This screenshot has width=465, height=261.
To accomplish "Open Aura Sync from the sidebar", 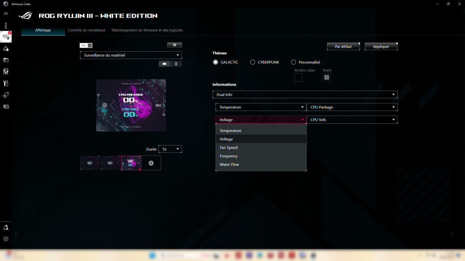I will 5,48.
